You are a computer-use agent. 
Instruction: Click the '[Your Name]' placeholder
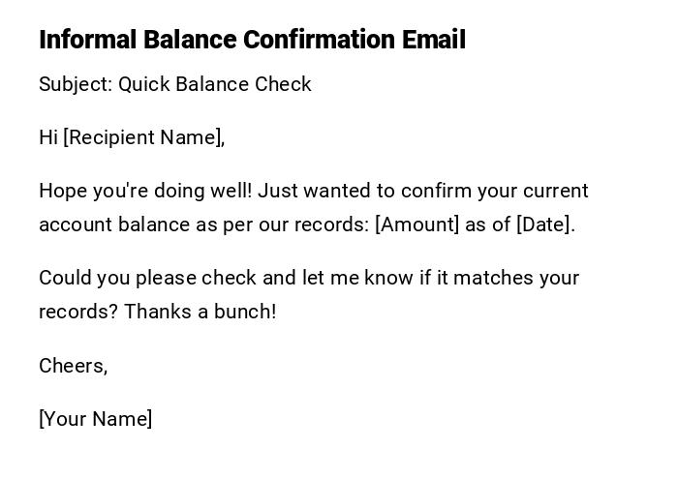pyautogui.click(x=95, y=419)
